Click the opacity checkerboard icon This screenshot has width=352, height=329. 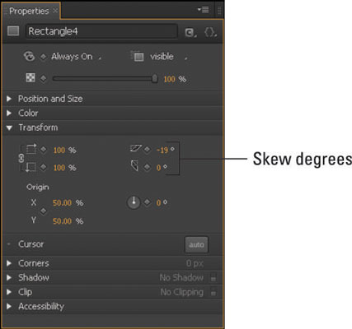coord(31,77)
